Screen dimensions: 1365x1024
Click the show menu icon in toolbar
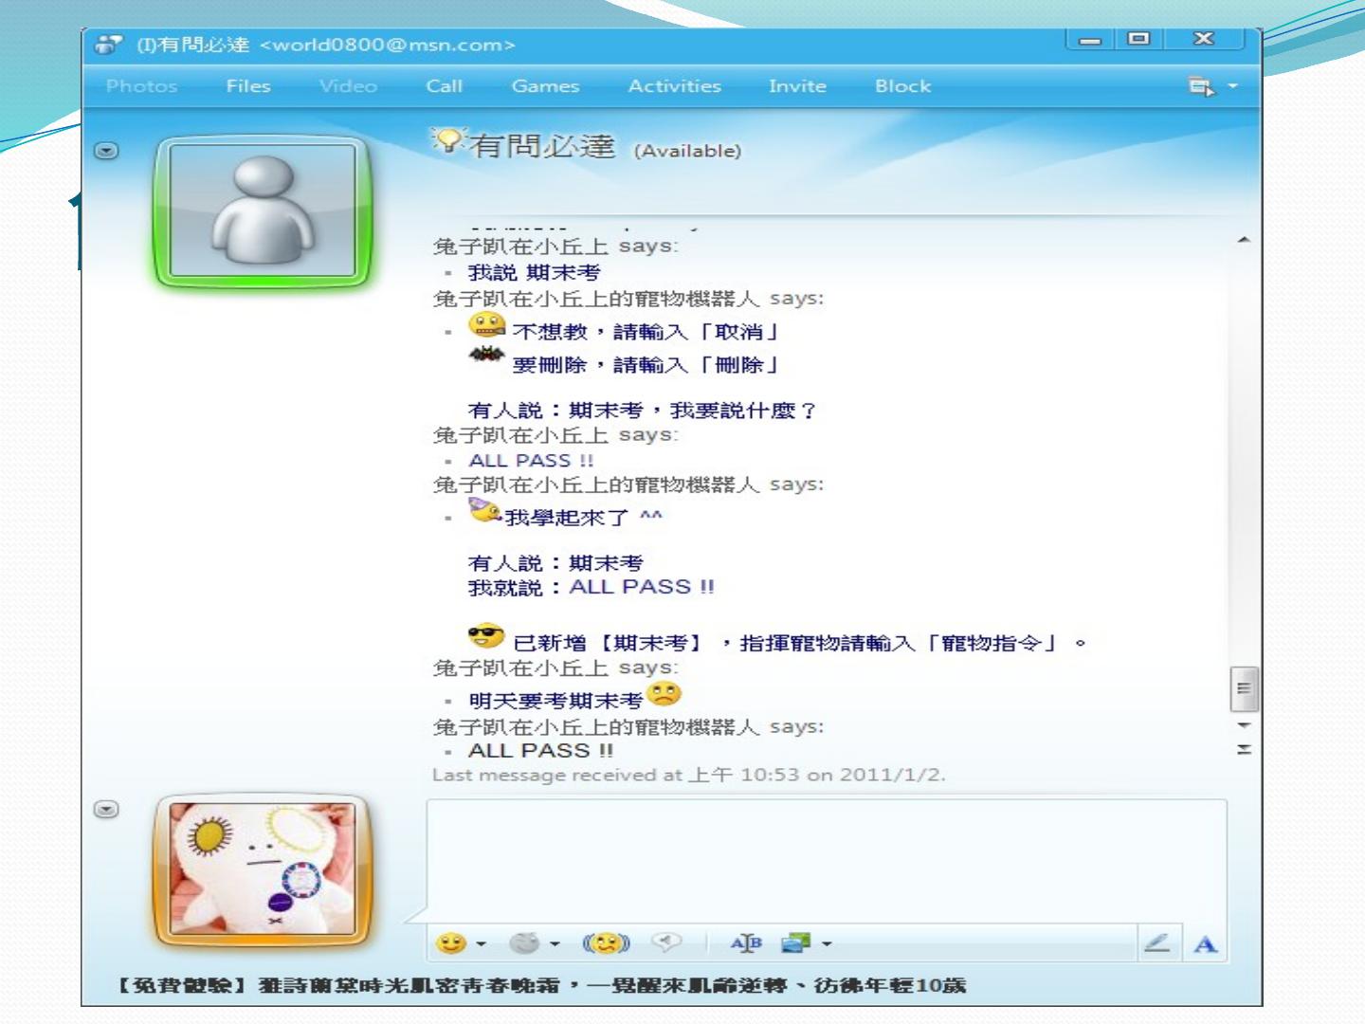(x=1201, y=86)
